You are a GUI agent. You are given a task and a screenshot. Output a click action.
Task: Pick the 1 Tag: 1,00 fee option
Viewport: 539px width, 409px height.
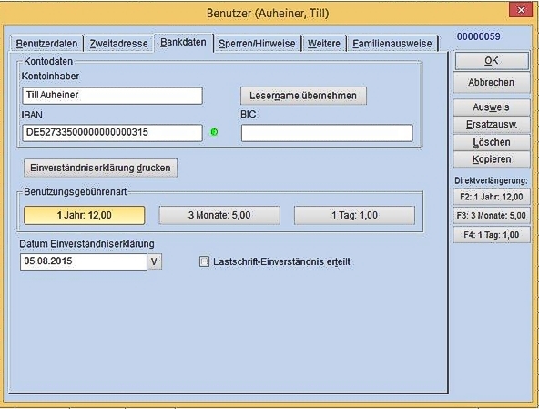(x=354, y=215)
